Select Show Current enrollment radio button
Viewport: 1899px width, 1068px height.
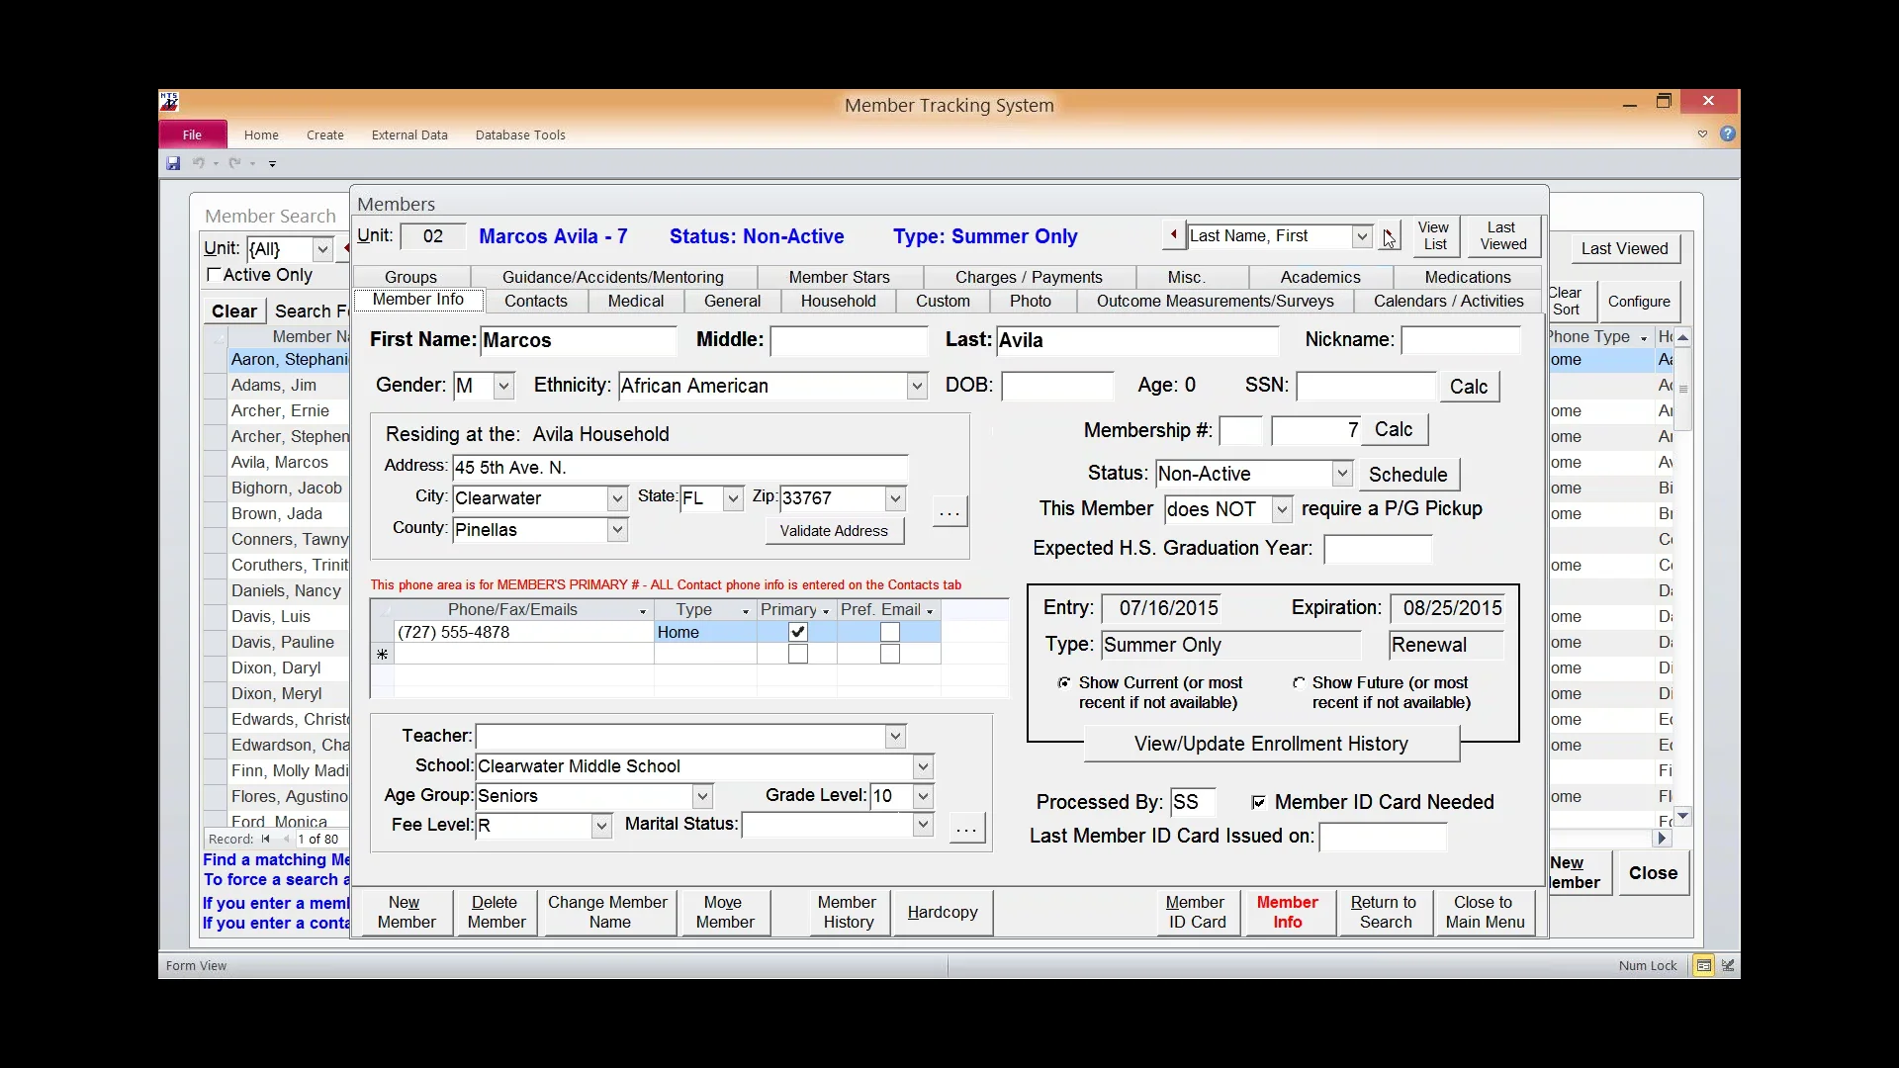click(x=1064, y=682)
